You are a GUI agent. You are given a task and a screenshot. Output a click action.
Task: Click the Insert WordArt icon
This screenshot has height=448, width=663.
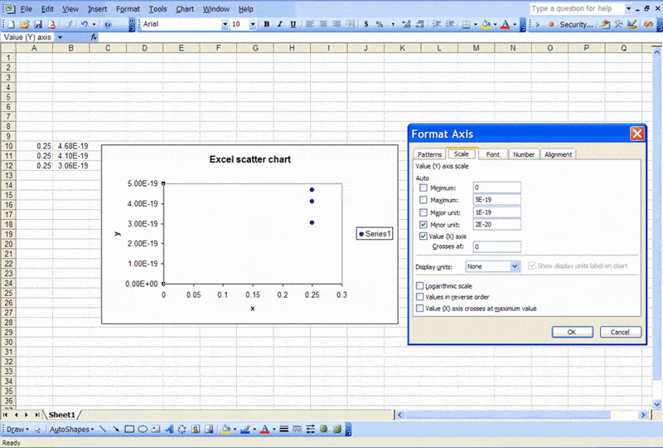click(x=169, y=430)
